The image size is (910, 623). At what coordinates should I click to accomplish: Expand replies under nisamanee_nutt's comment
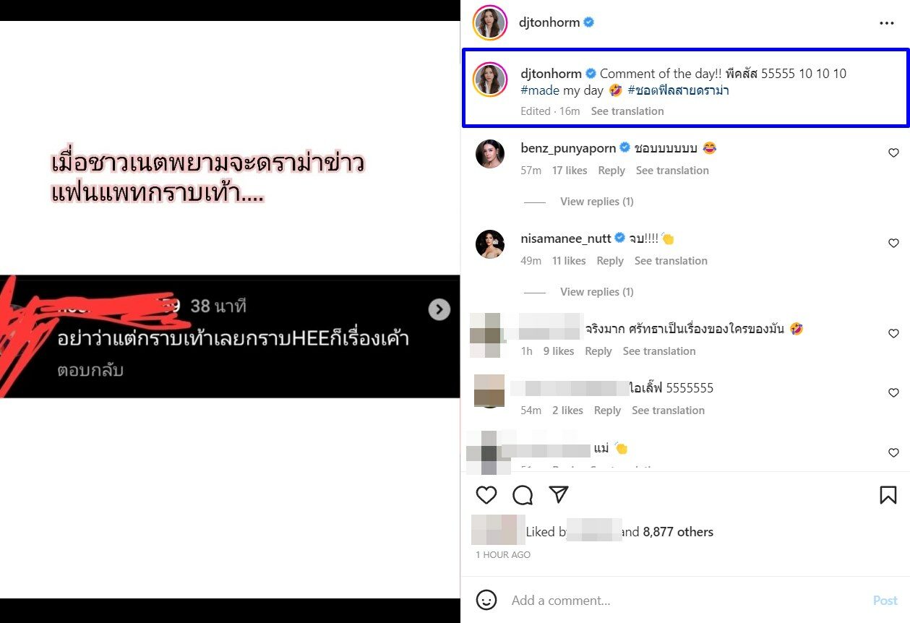click(596, 292)
